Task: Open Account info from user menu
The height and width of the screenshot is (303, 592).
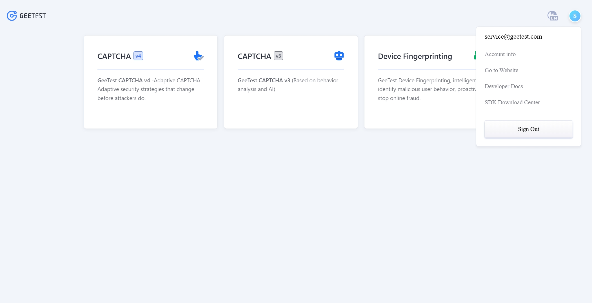Action: pos(500,54)
